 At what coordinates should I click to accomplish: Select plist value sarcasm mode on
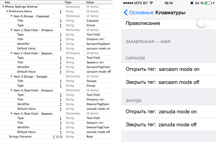pos(99,49)
